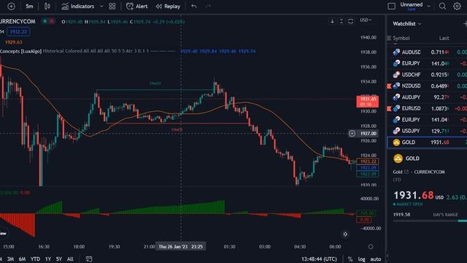Toggle the red flag on EURUSD
This screenshot has width=467, height=263.
[x=389, y=109]
